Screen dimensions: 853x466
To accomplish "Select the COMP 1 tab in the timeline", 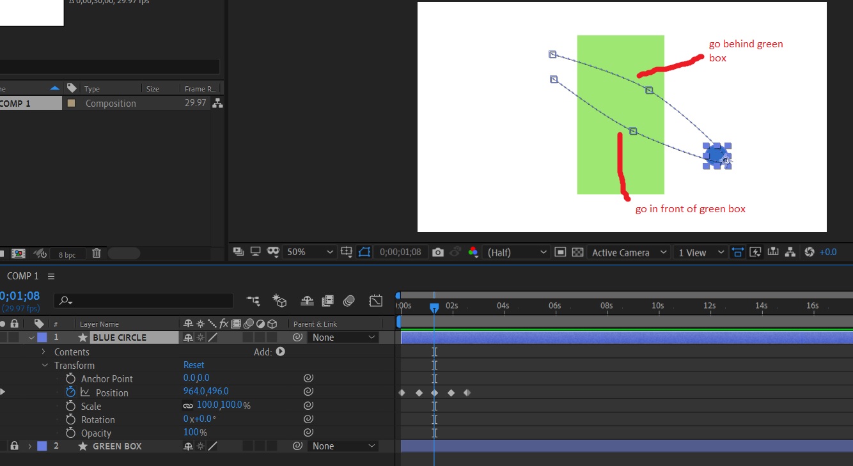I will tap(22, 276).
